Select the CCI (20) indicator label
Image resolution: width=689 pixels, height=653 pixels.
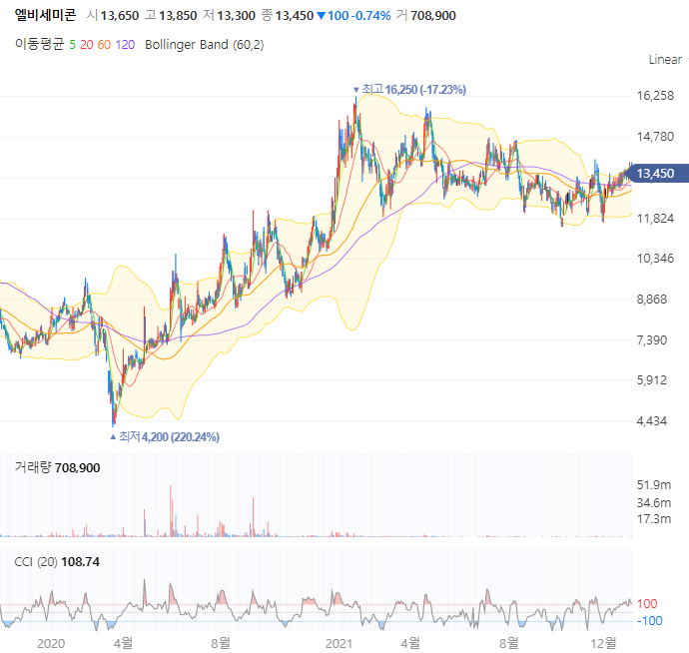click(x=36, y=562)
